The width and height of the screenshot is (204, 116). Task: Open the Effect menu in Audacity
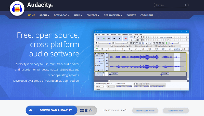(x=131, y=35)
